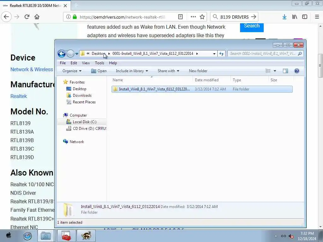Select the Install_Win8_8.1_Win7_Vista folder row
This screenshot has height=242, width=323.
point(202,89)
